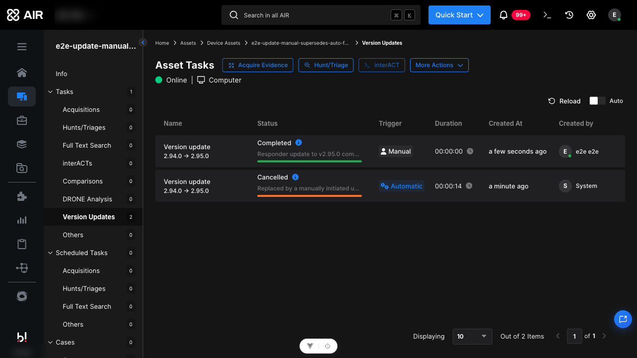Open the Assets monitor icon in left rail
Screen dimensions: 637x358
pyautogui.click(x=22, y=96)
